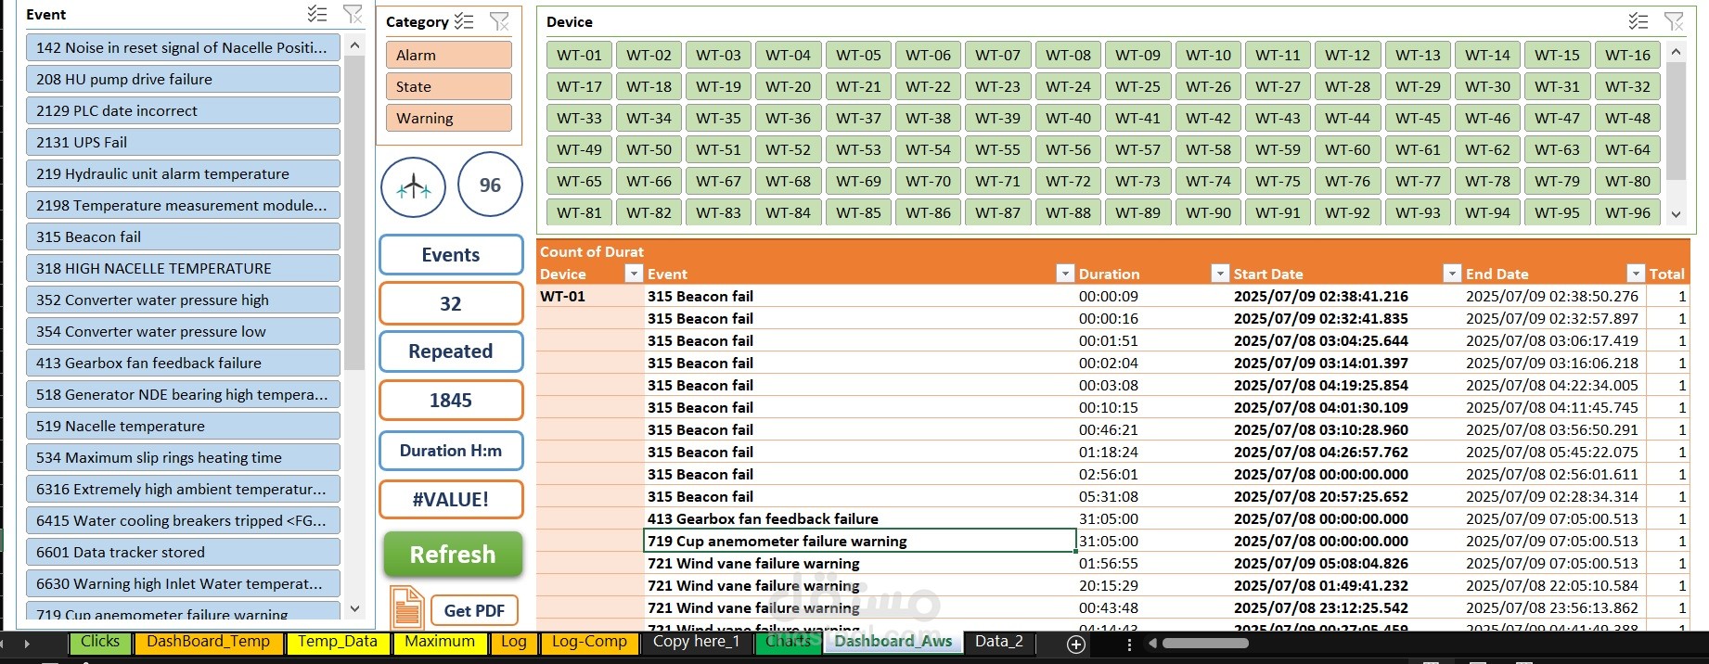1709x664 pixels.
Task: Select cell 719 Cup anemometer failure warning
Action: tap(860, 541)
